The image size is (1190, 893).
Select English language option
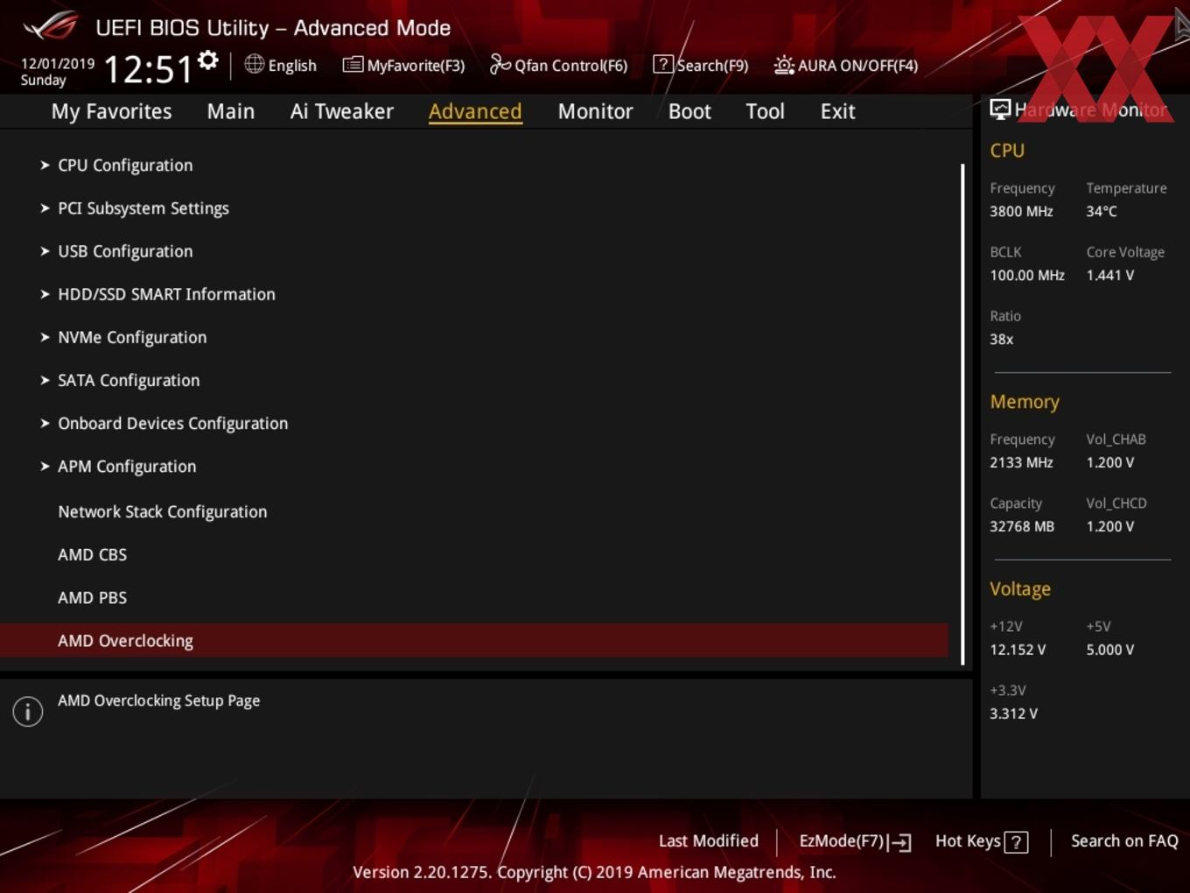tap(292, 66)
